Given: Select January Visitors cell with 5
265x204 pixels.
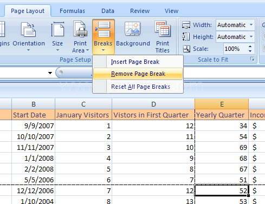Looking at the screenshot, I should (x=83, y=169).
